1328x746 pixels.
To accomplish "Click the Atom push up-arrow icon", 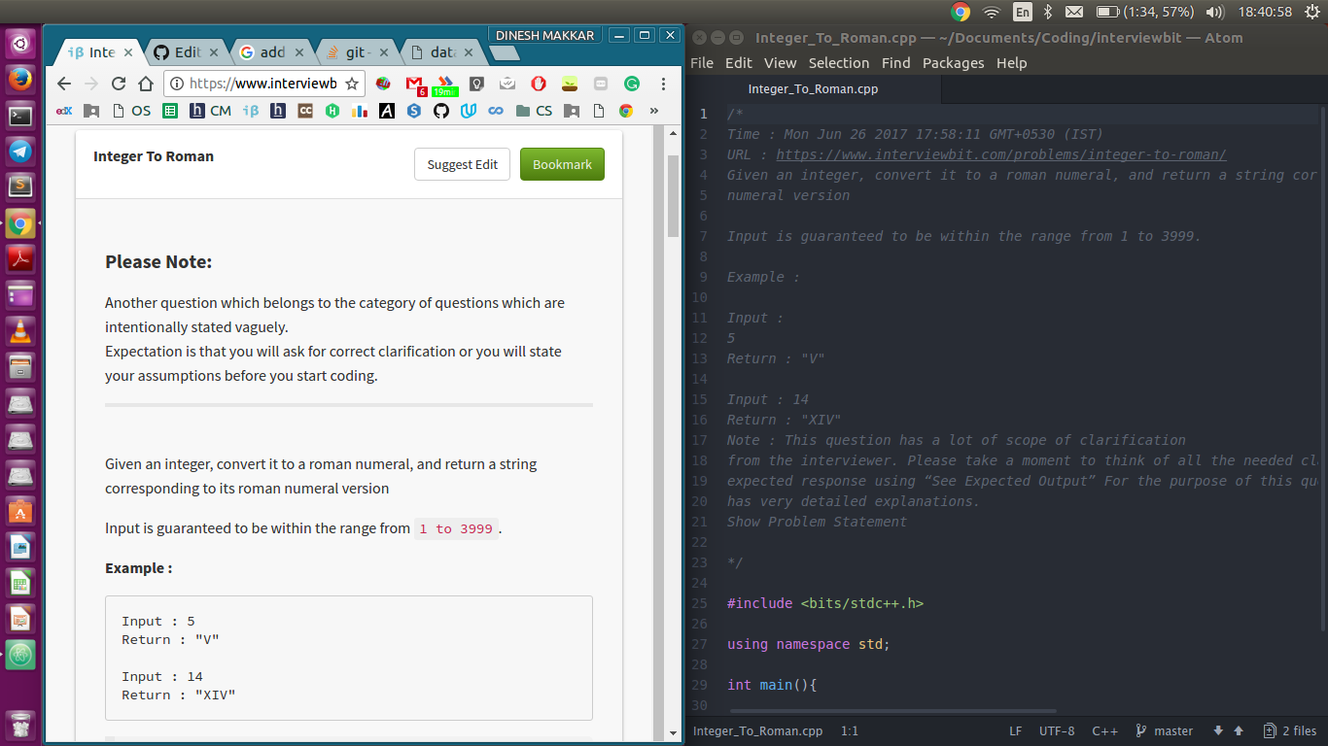I will coord(1239,731).
